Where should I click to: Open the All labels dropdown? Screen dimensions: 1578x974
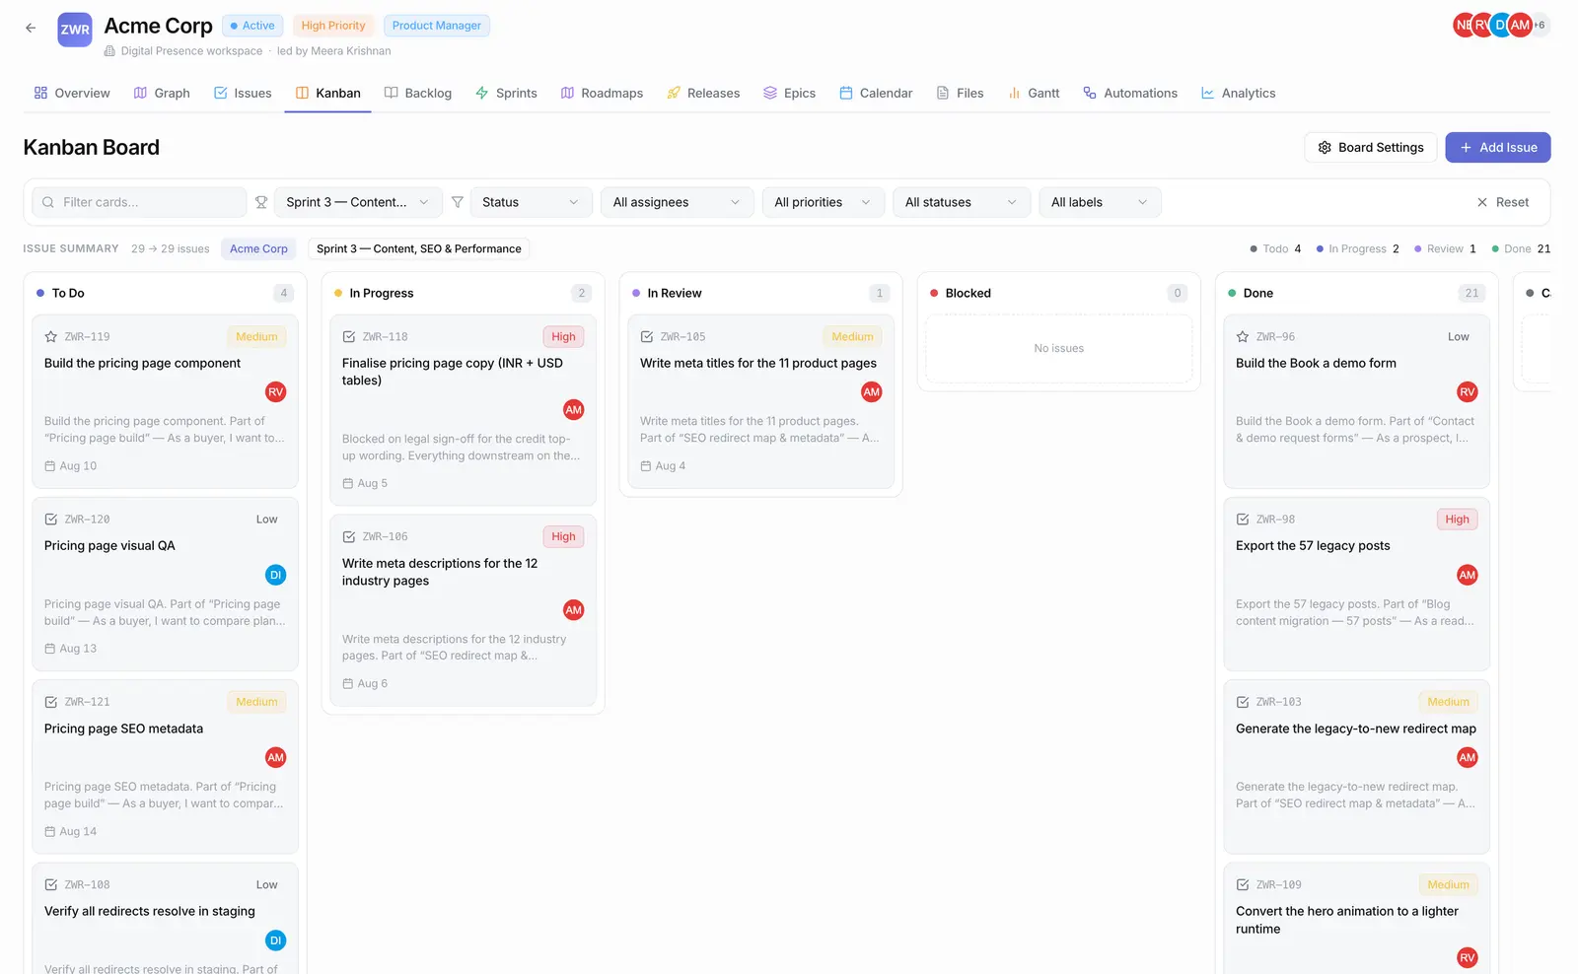[x=1100, y=202]
